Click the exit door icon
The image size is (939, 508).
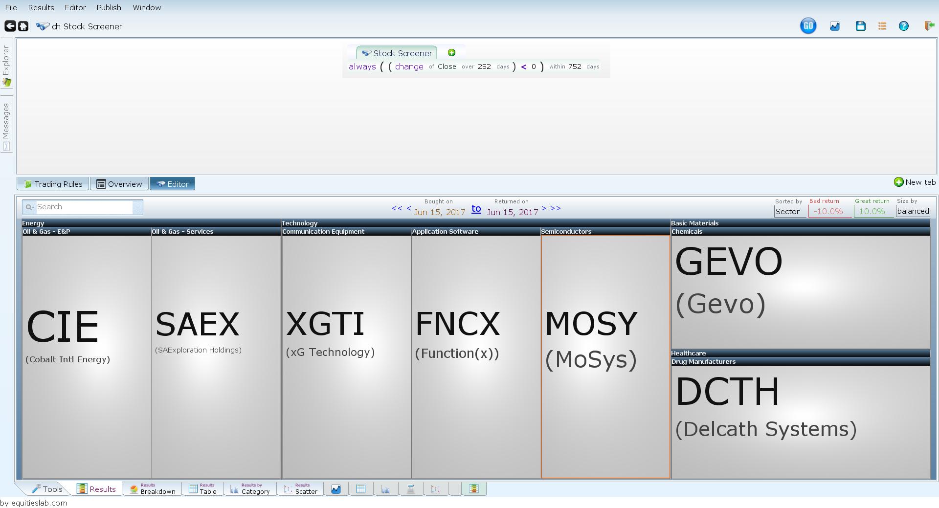coord(929,26)
